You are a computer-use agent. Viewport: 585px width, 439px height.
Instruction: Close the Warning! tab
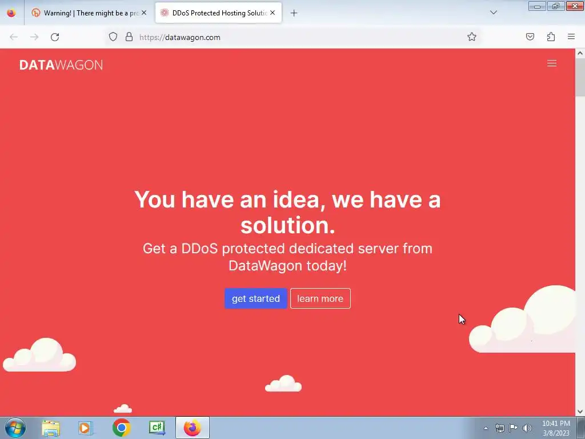tap(144, 13)
